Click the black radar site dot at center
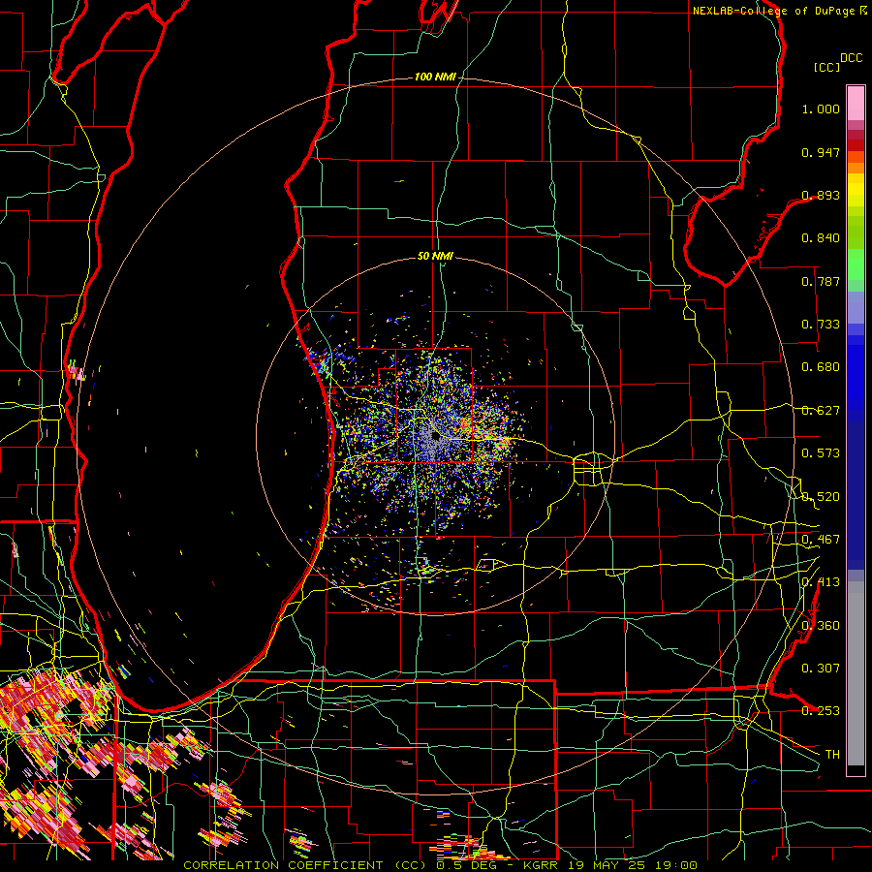This screenshot has height=872, width=872. (x=435, y=437)
